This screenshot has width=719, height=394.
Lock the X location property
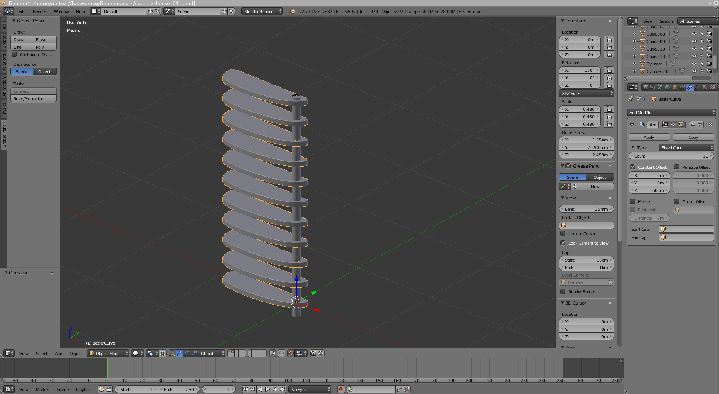[609, 40]
